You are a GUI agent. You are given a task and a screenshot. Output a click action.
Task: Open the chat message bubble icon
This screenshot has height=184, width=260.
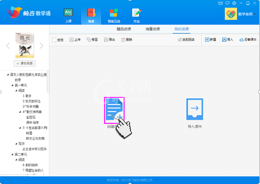click(227, 3)
